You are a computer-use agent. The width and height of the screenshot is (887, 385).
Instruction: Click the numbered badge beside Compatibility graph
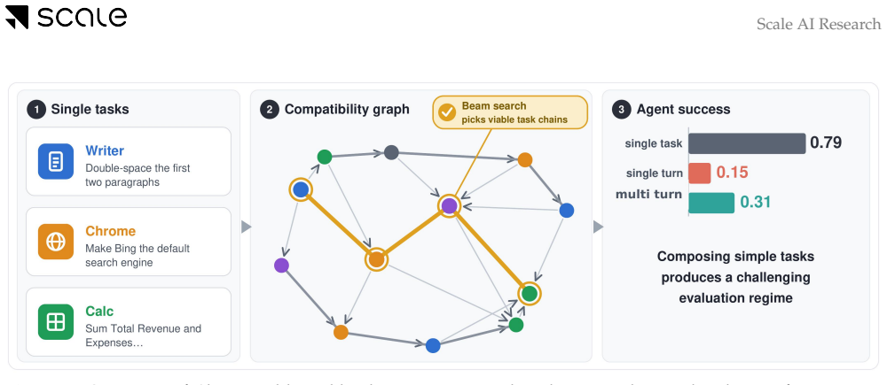(270, 110)
